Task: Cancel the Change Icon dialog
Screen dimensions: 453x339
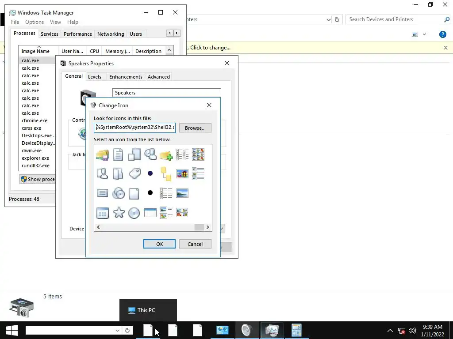Action: coord(195,244)
